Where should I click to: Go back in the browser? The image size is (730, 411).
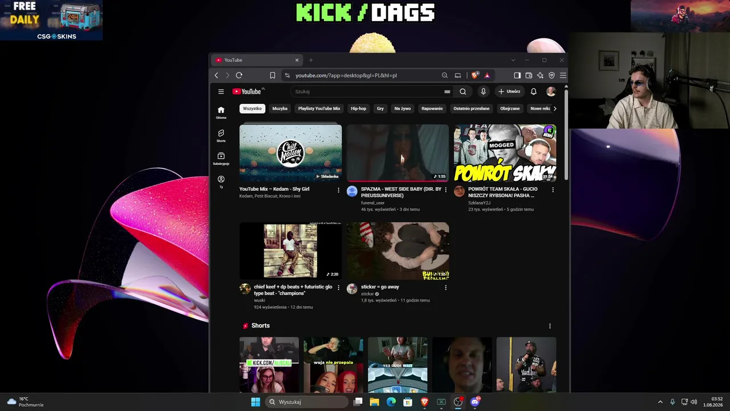tap(216, 75)
